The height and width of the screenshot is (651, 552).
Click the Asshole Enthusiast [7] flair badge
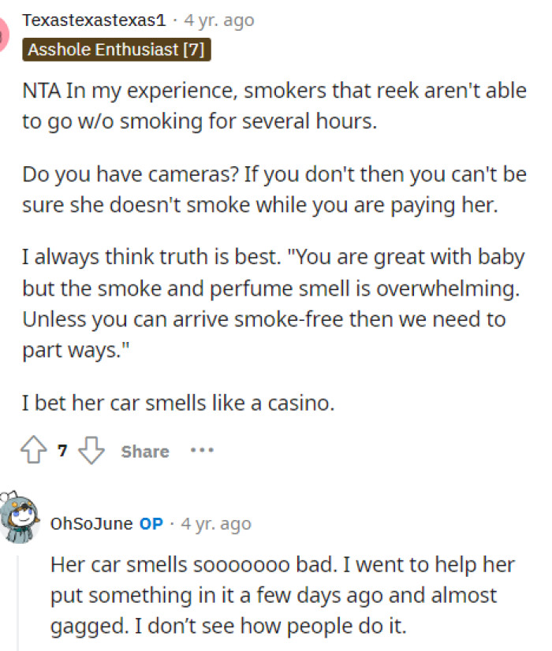(117, 49)
